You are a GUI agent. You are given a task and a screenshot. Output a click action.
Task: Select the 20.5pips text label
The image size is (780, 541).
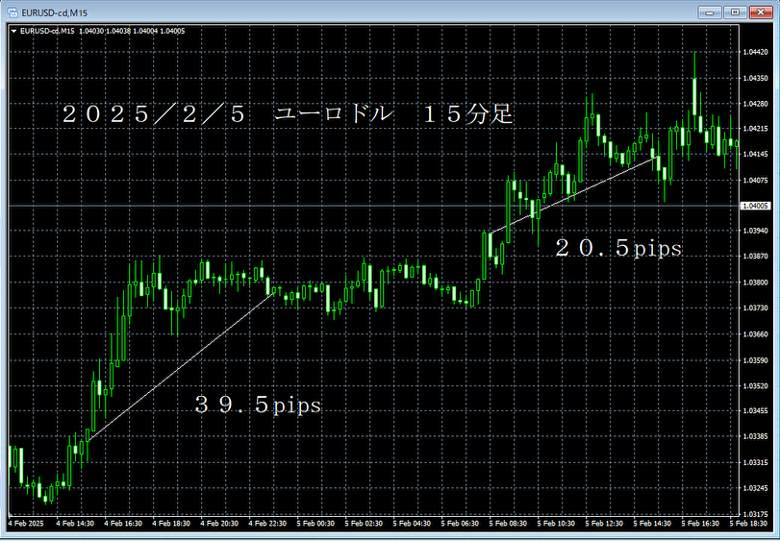pyautogui.click(x=618, y=249)
